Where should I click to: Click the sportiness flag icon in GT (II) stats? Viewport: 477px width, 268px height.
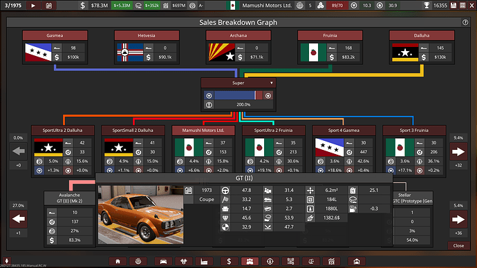tap(225, 200)
